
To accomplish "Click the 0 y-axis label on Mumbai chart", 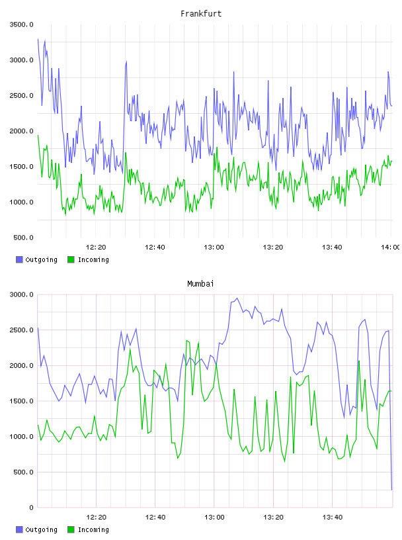I will click(x=31, y=508).
